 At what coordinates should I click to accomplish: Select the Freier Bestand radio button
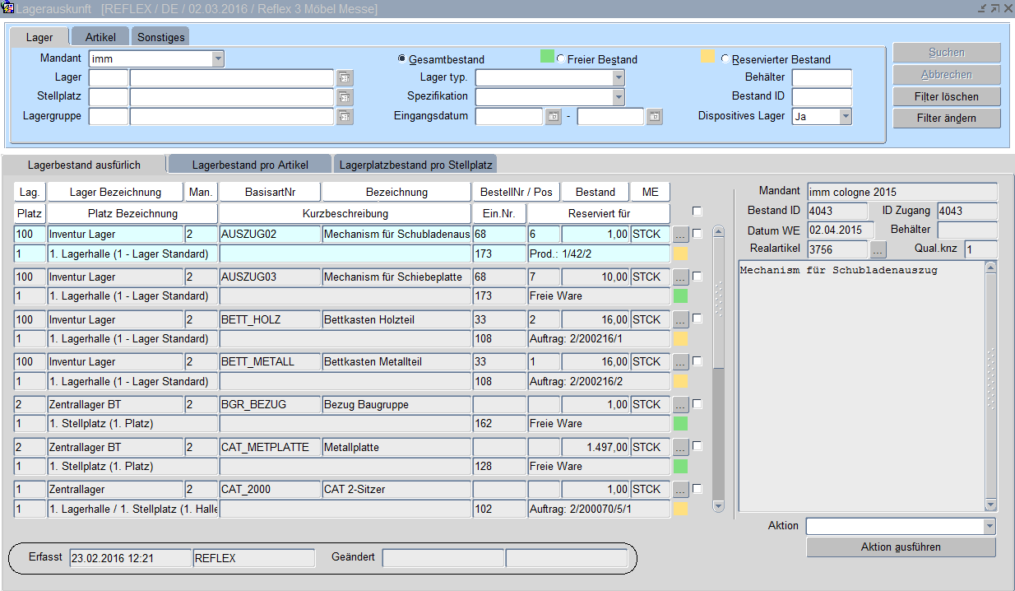click(561, 59)
